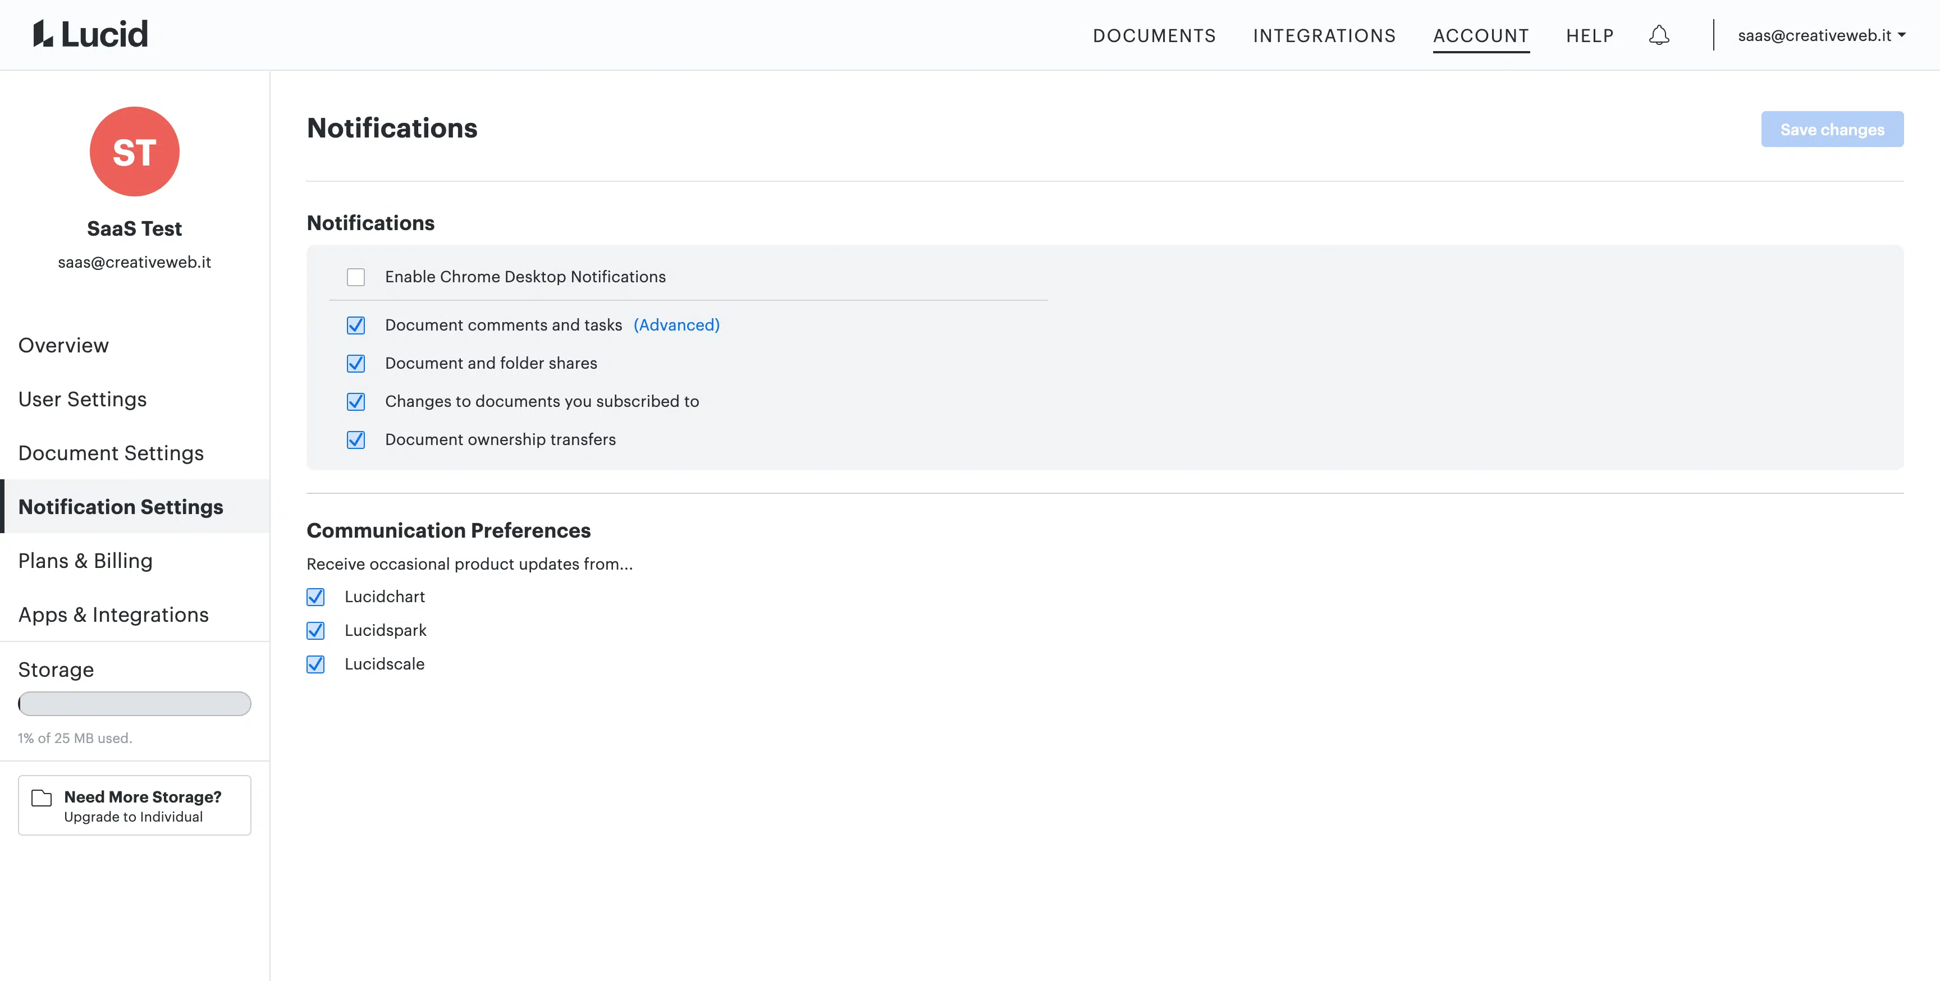Click the Lucid logo
Screen dimensions: 1940x981
pyautogui.click(x=90, y=35)
